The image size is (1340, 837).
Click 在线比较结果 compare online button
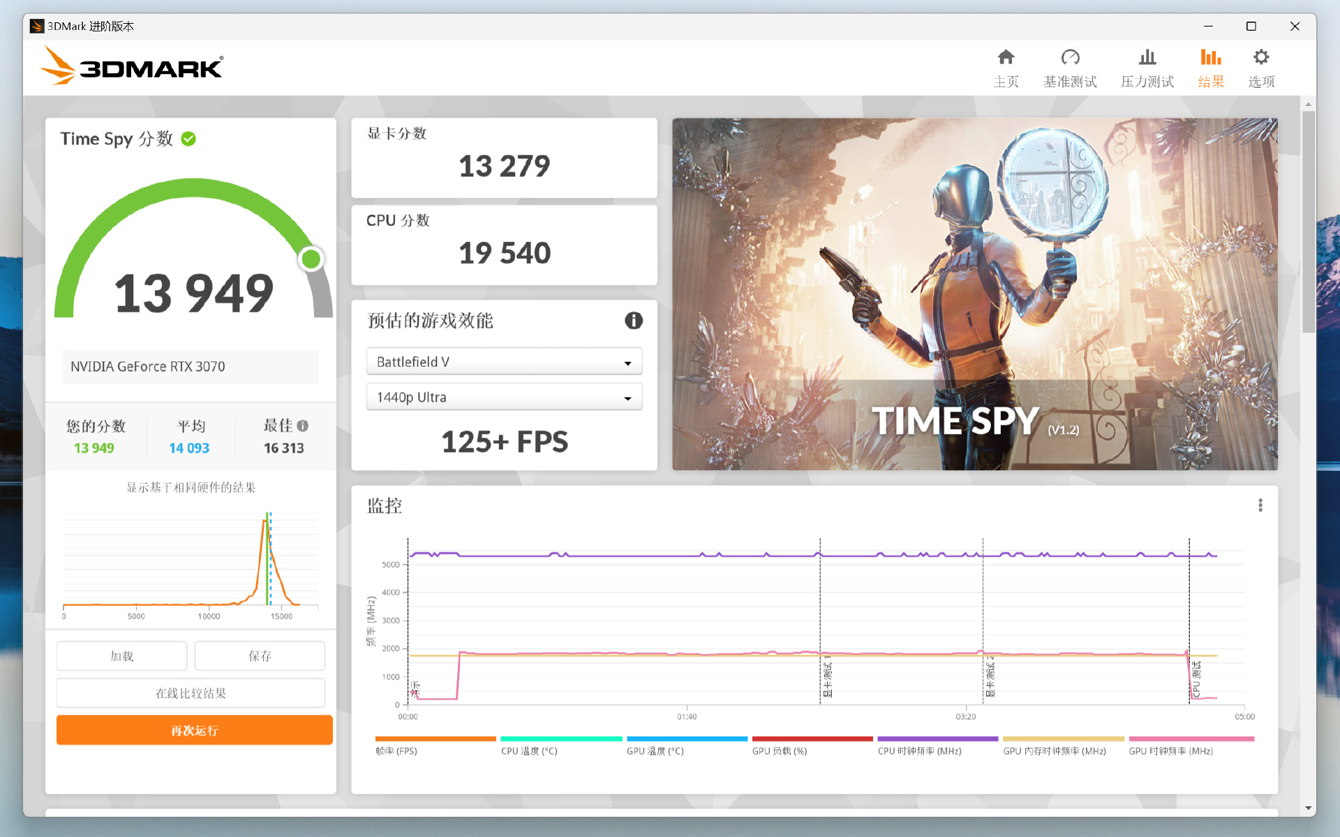click(x=191, y=693)
